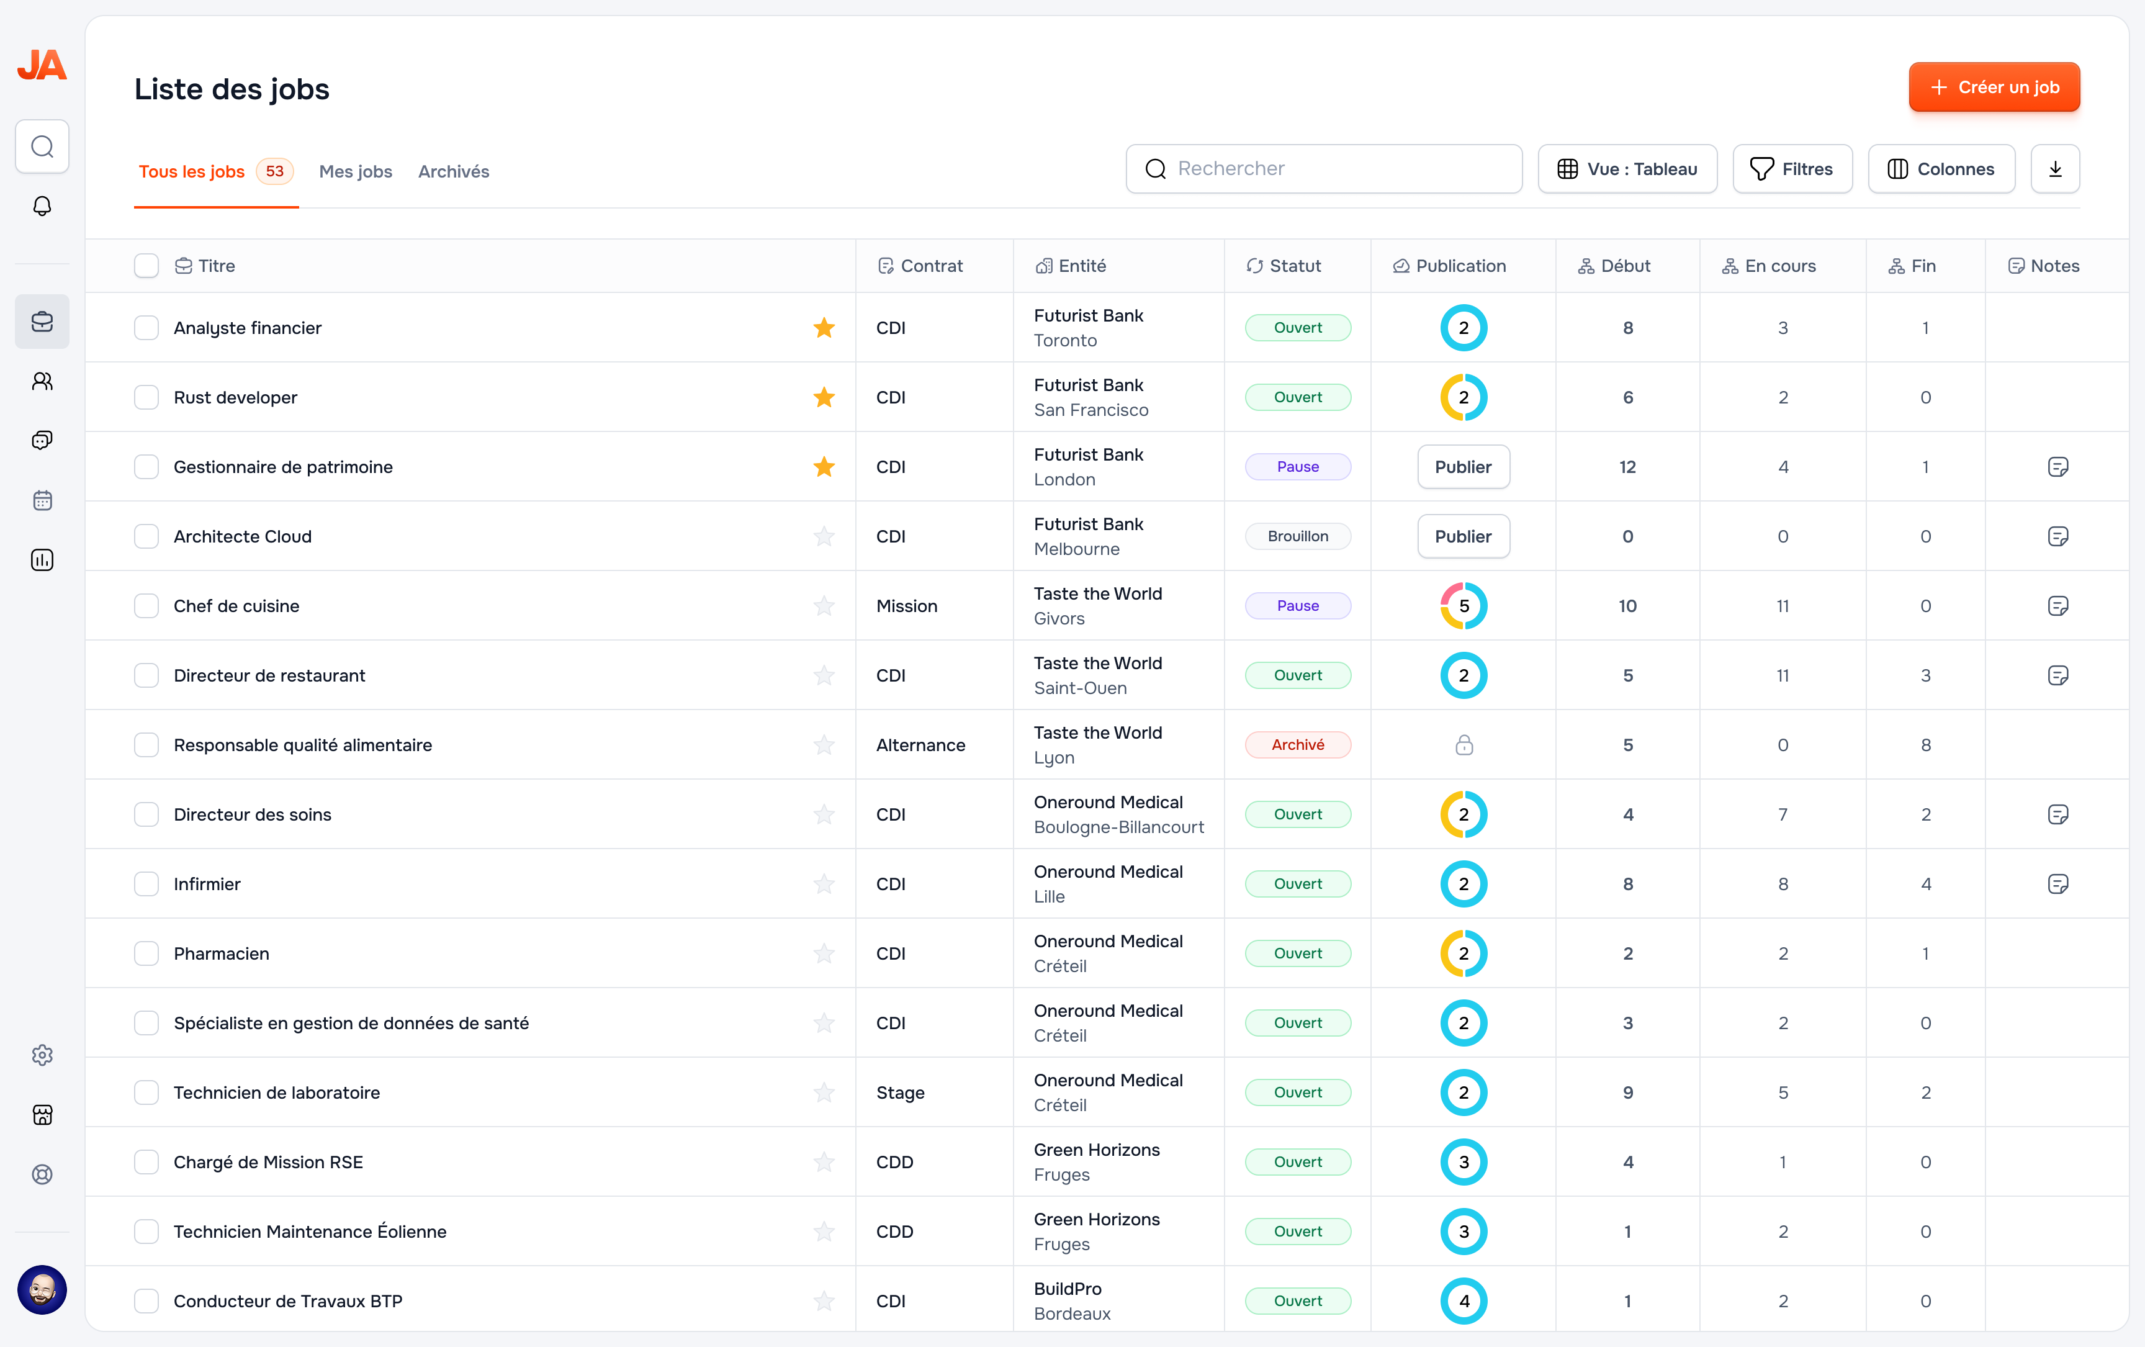
Task: Open the search icon in sidebar
Action: [42, 146]
